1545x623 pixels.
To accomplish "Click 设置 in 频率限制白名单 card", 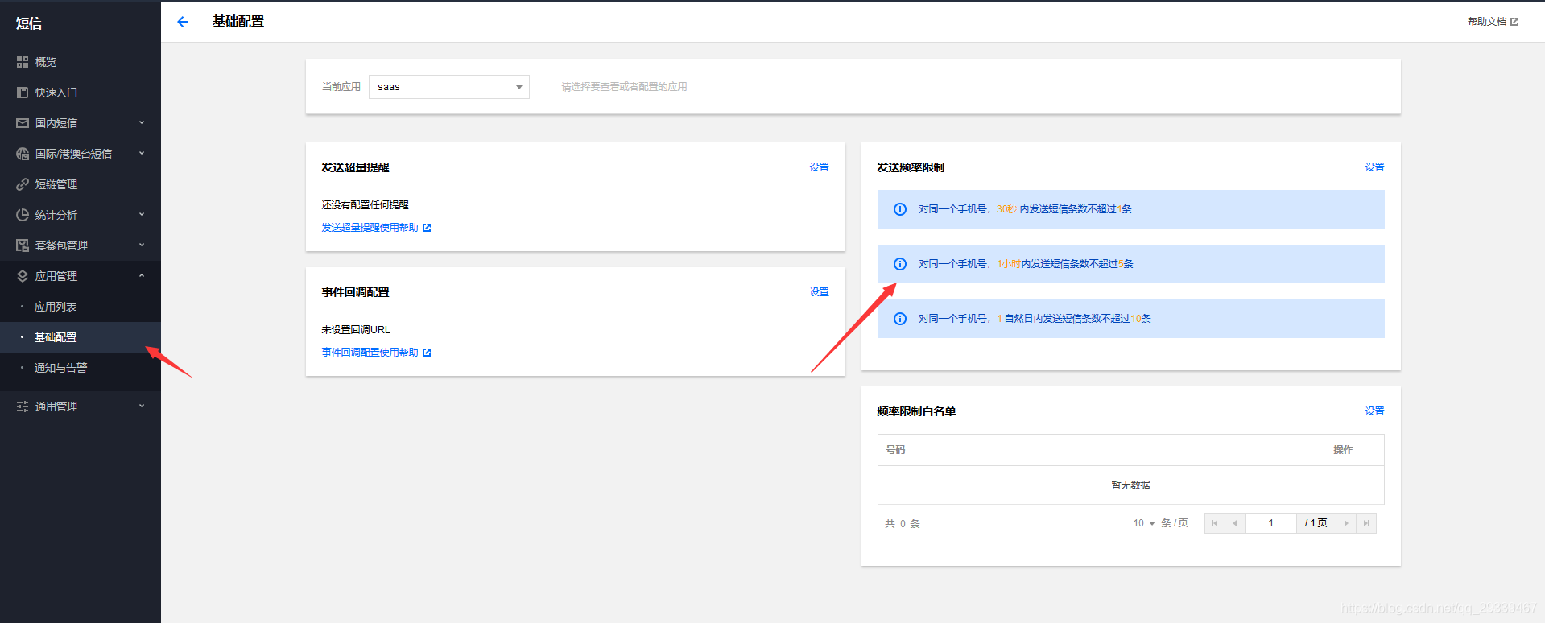I will [x=1374, y=411].
